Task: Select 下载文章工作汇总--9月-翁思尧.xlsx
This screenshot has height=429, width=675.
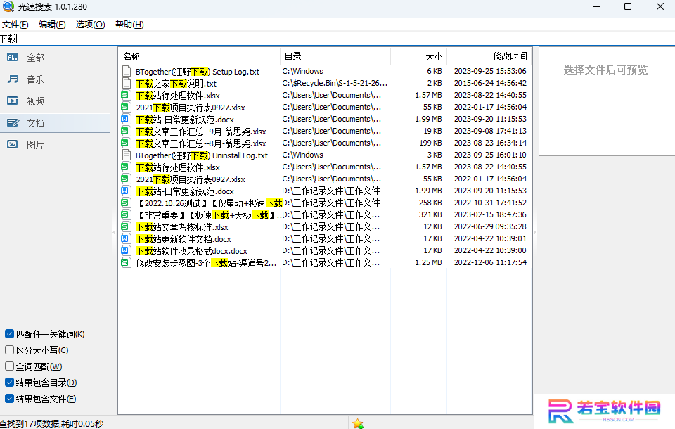Action: click(201, 132)
